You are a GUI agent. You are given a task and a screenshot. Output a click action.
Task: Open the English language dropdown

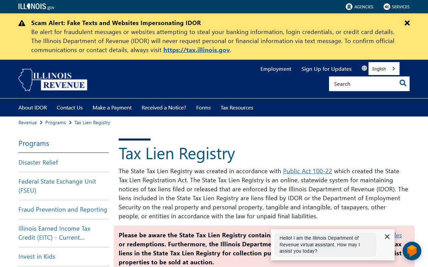point(384,69)
